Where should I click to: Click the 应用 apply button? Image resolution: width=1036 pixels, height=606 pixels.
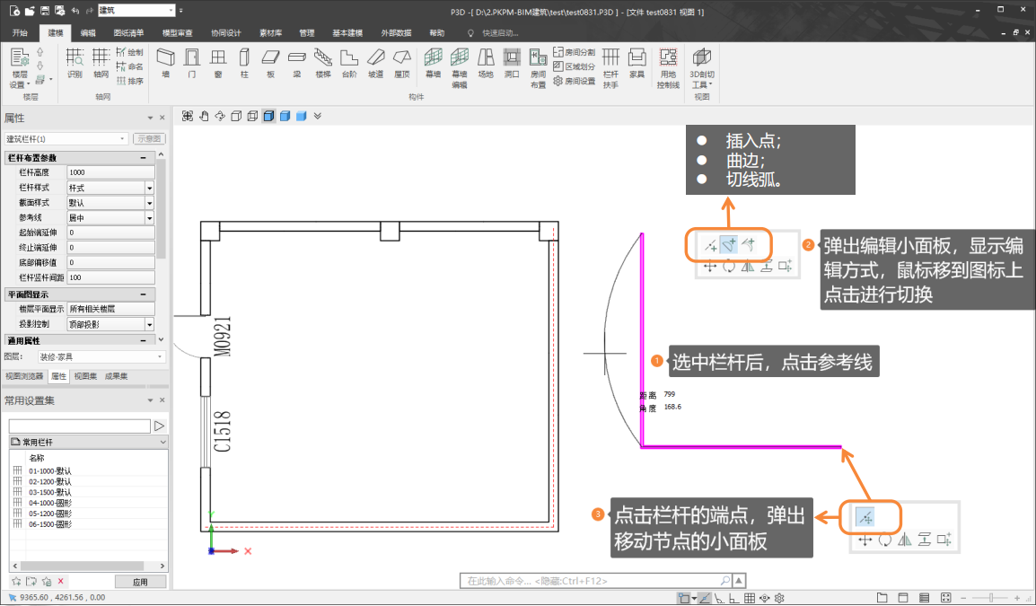[140, 582]
